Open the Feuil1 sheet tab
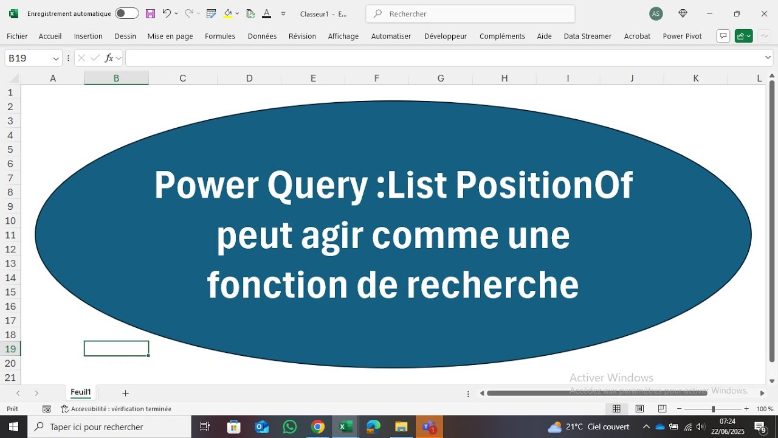 (81, 392)
